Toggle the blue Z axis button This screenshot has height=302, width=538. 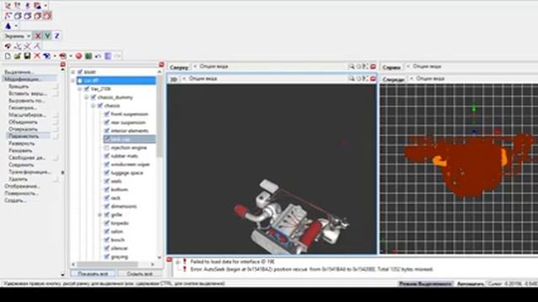coord(57,36)
